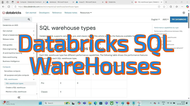Open a new browser tab with plus

(166, 2)
